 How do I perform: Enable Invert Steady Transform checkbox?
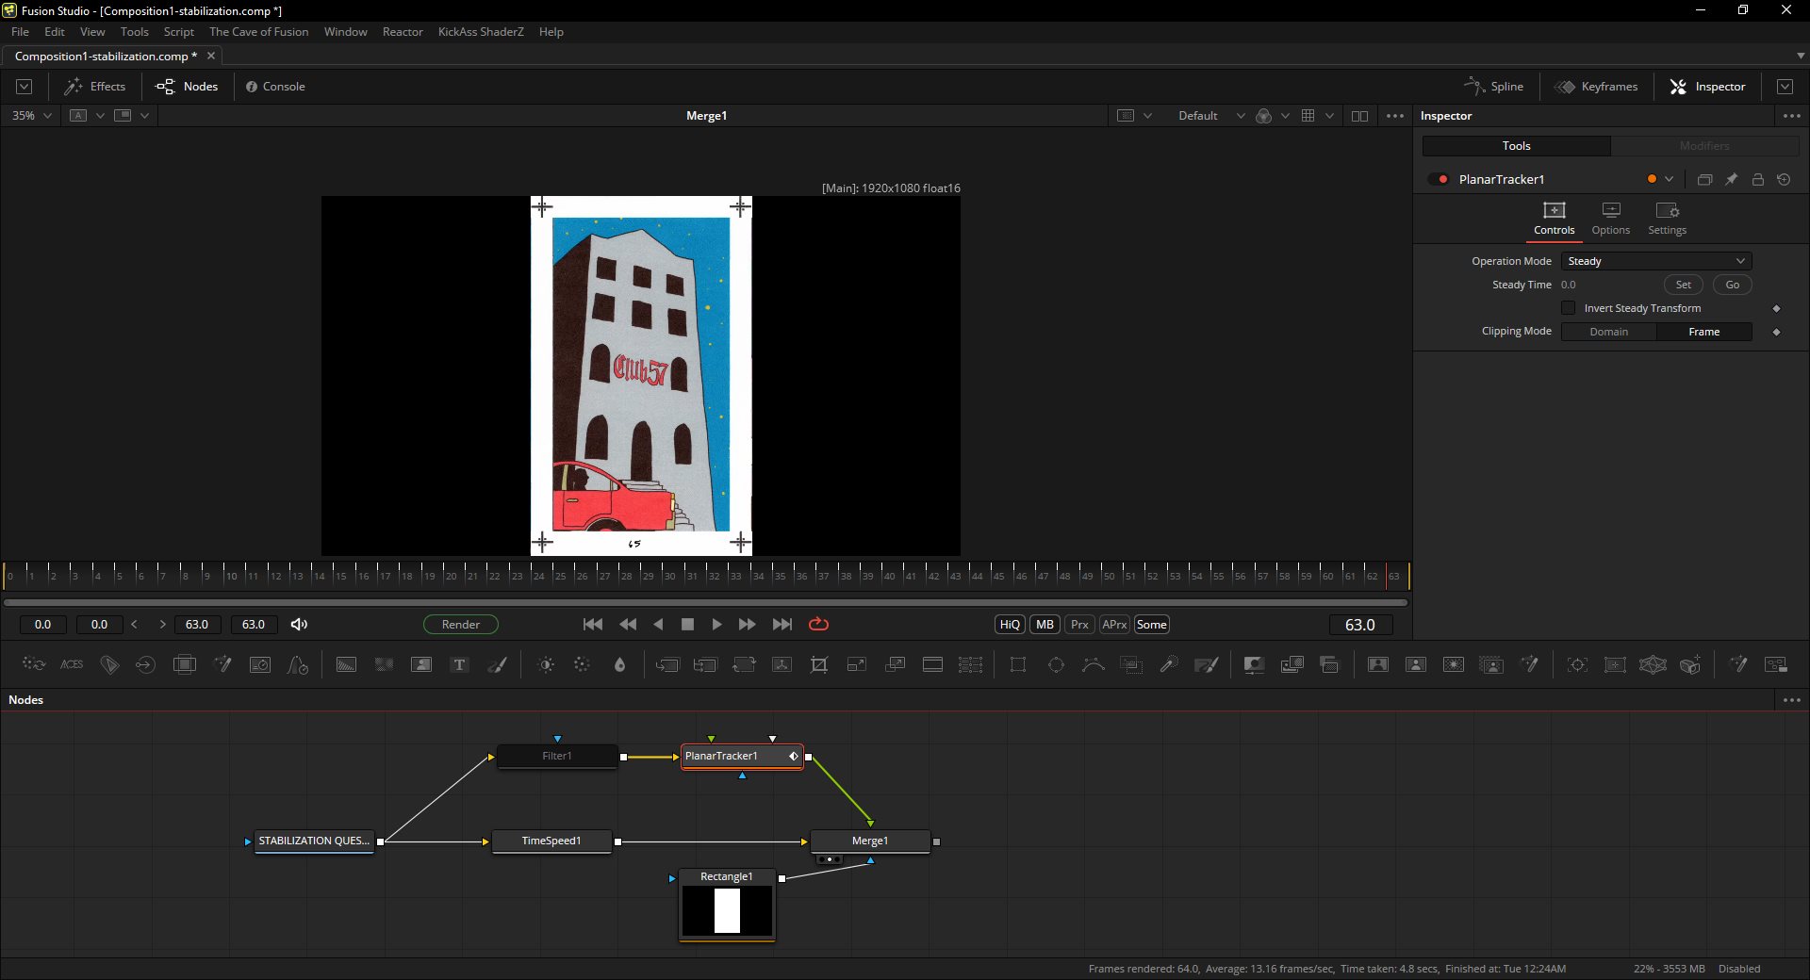pyautogui.click(x=1568, y=308)
